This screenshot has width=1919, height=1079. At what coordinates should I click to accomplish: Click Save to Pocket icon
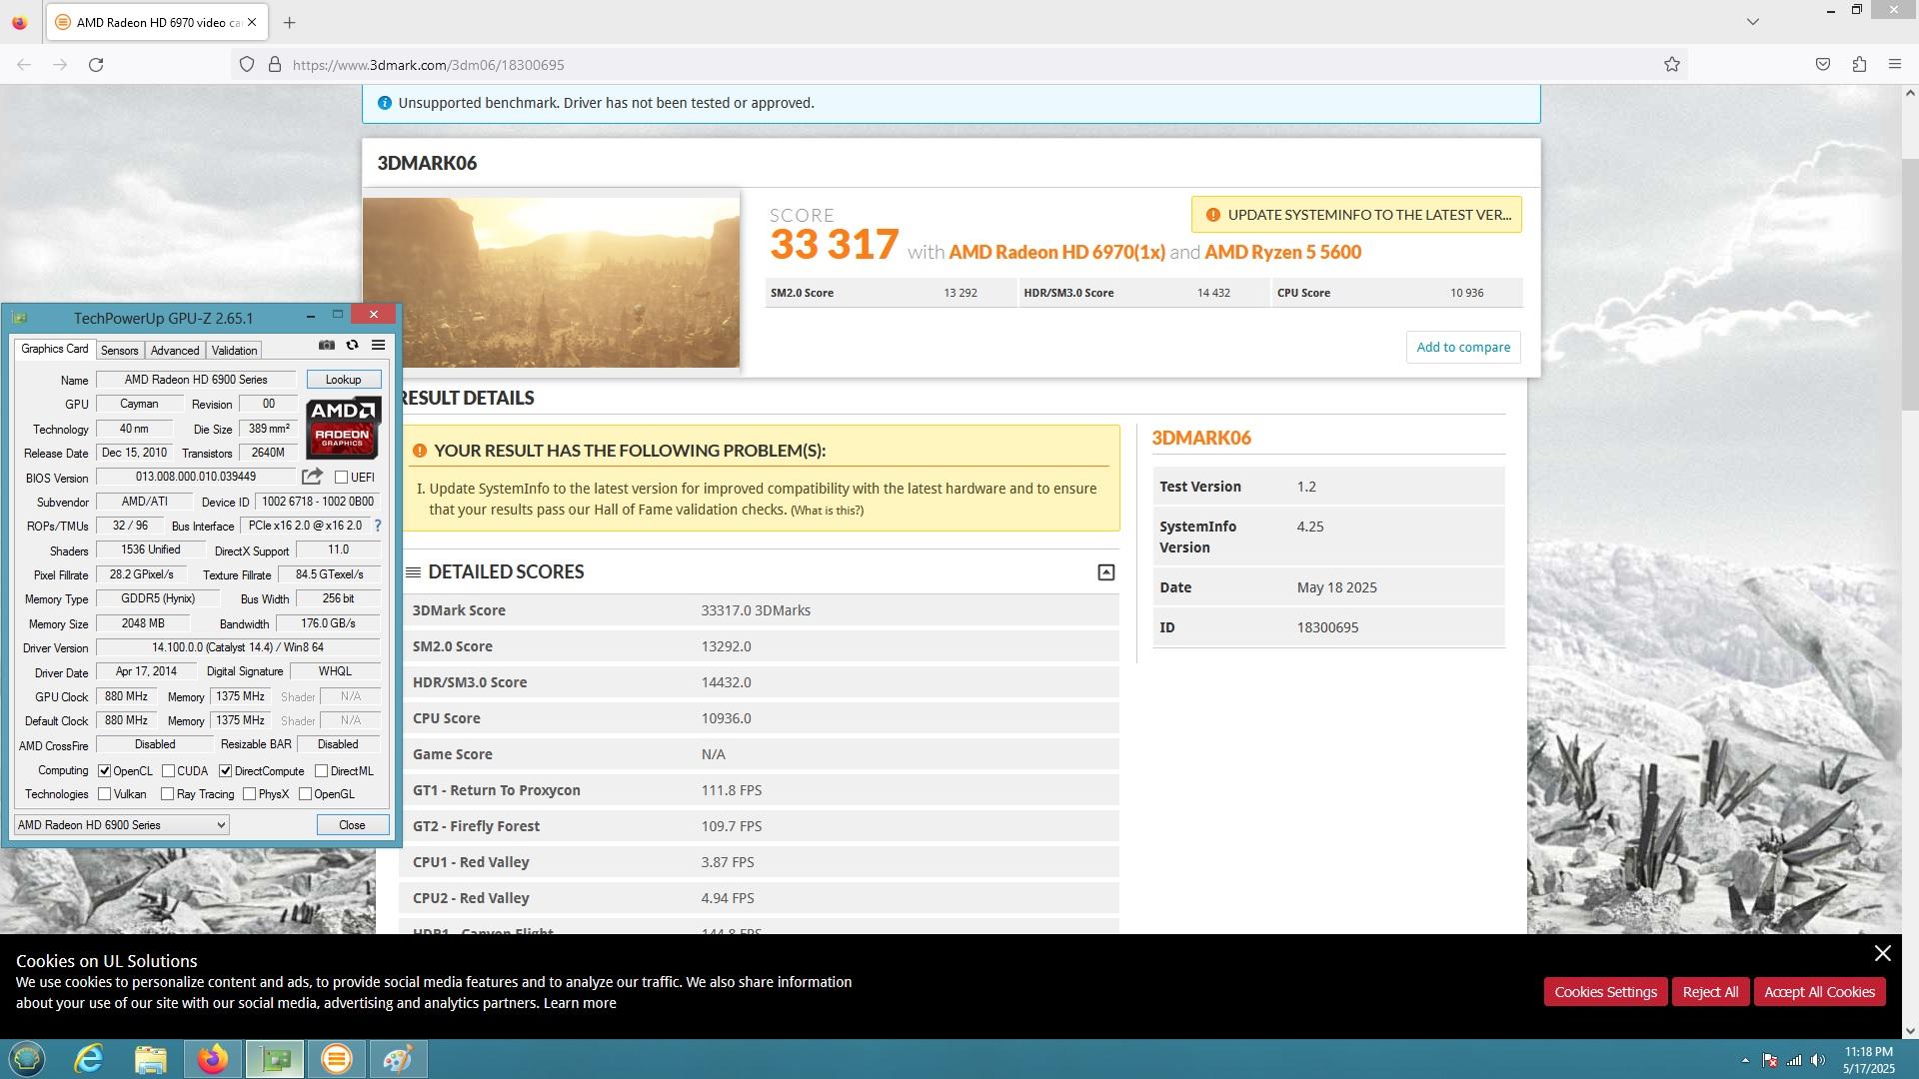(1822, 65)
